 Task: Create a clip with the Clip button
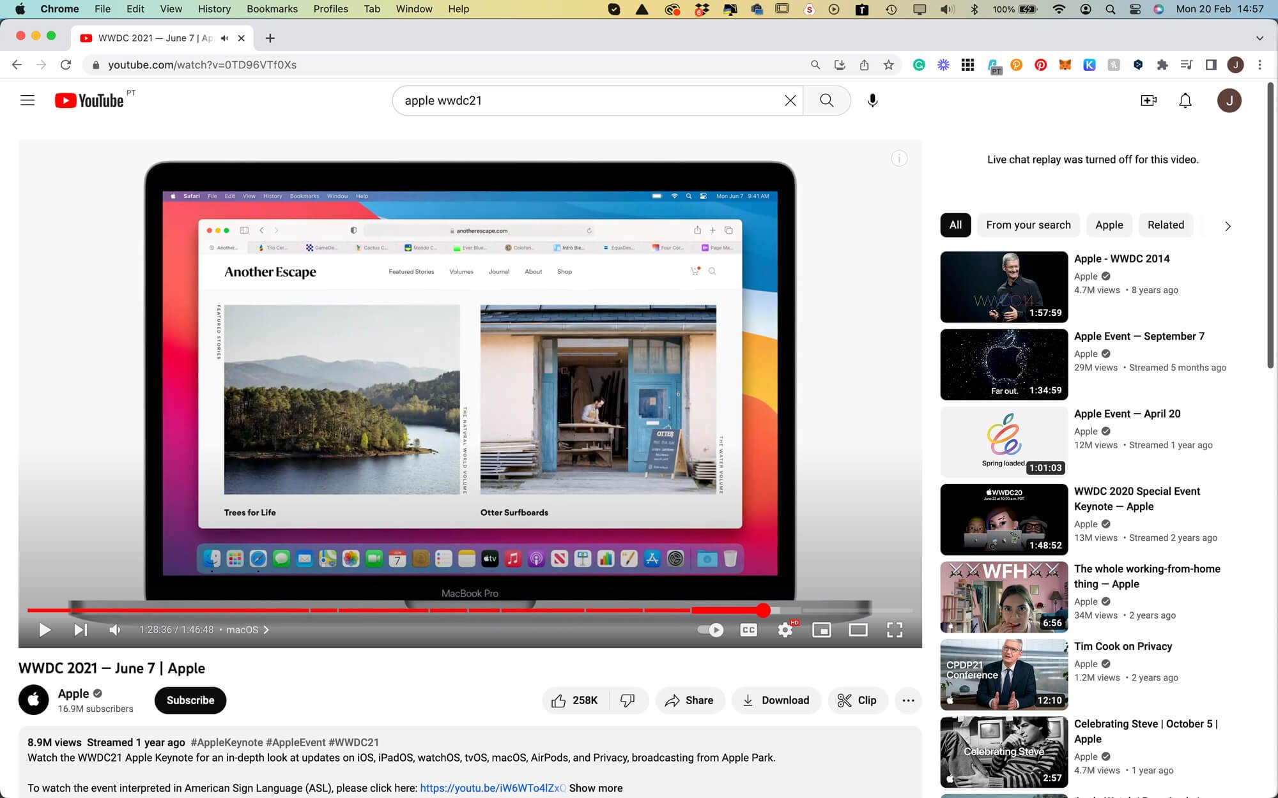click(857, 700)
